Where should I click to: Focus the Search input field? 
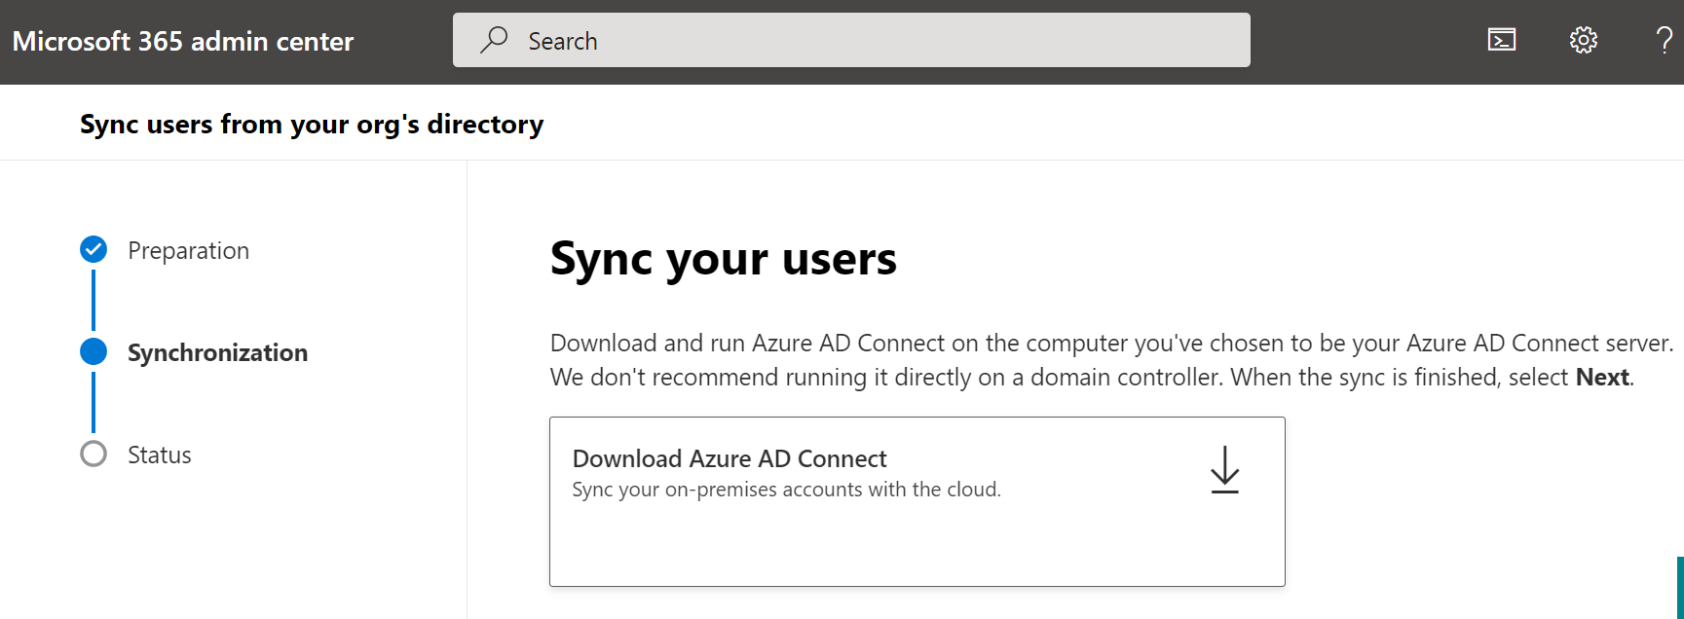[x=877, y=41]
